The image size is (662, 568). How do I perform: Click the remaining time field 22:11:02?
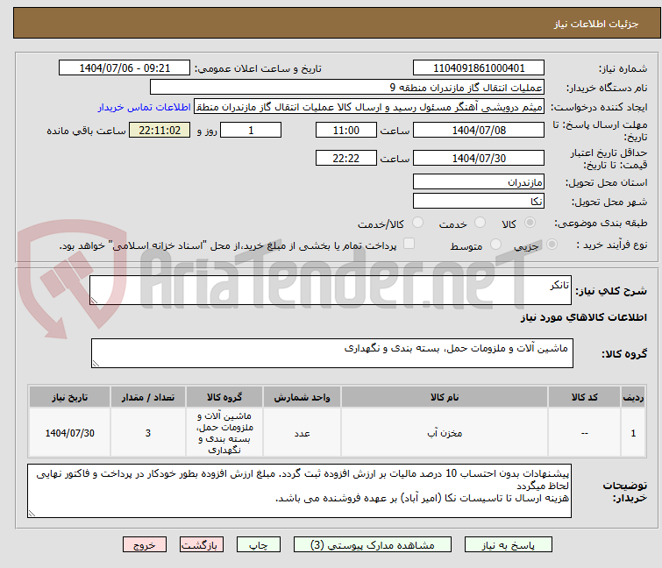point(160,130)
